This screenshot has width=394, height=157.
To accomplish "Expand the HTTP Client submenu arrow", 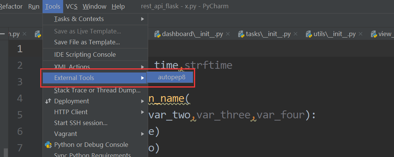I will click(142, 112).
